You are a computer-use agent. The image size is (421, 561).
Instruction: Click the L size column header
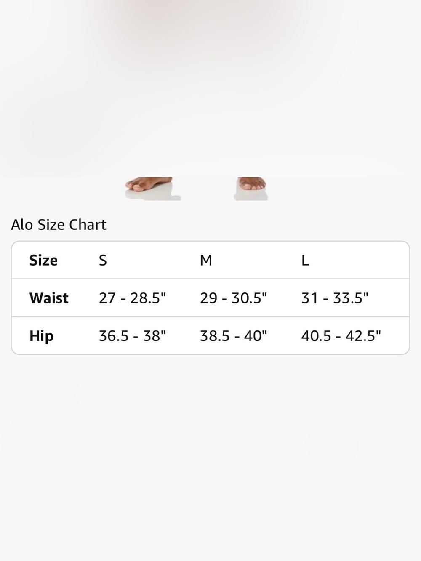click(x=305, y=261)
